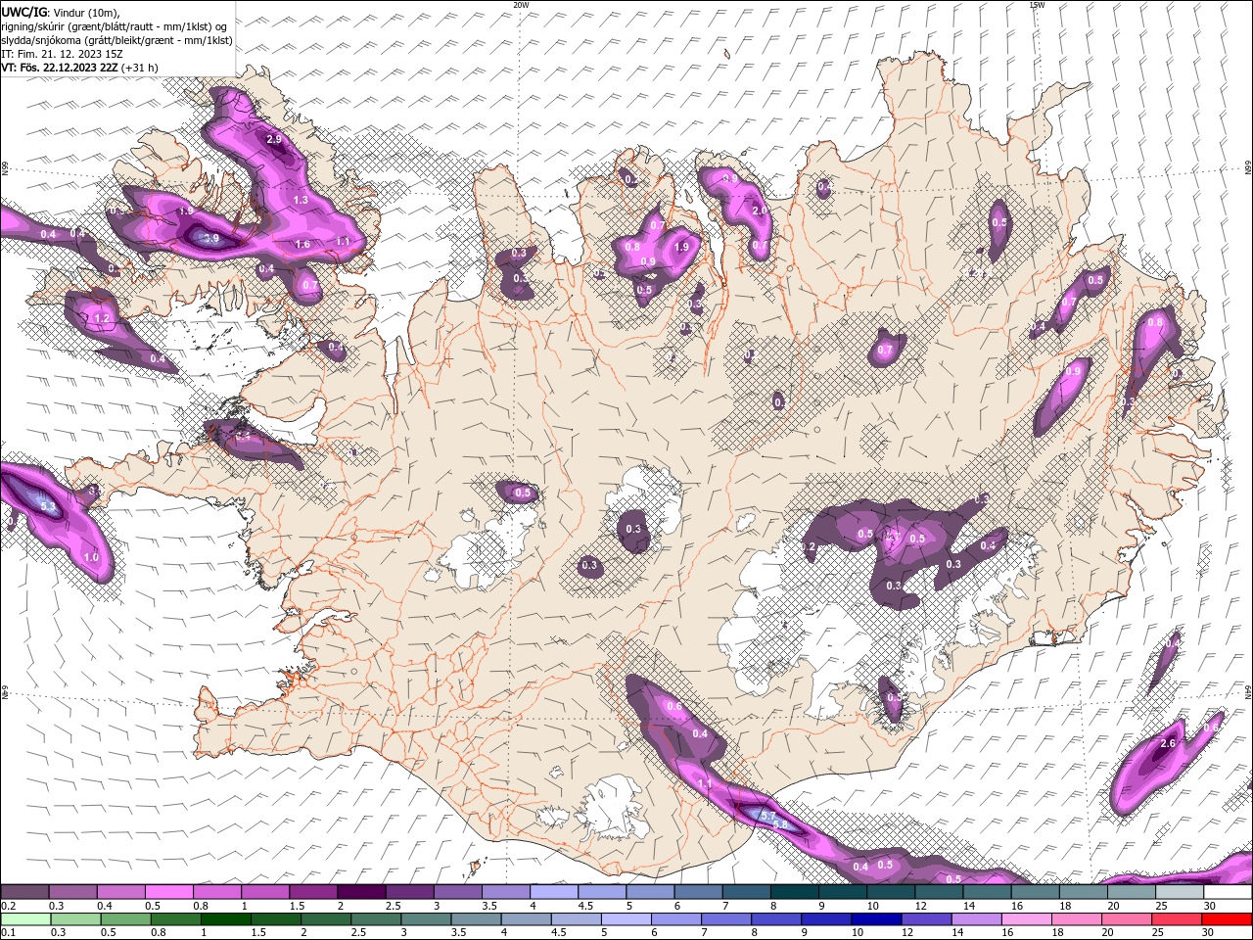The height and width of the screenshot is (940, 1253).
Task: Select the deep blue bottom-row legend swatch above 10
Action: click(875, 919)
